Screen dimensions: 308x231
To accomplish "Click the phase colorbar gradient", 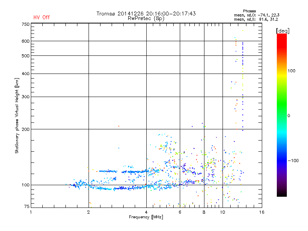I will coord(282,115).
